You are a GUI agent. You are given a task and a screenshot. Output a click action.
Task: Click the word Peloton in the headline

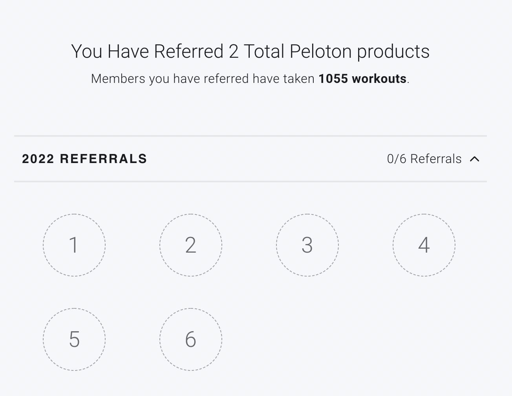pos(320,51)
